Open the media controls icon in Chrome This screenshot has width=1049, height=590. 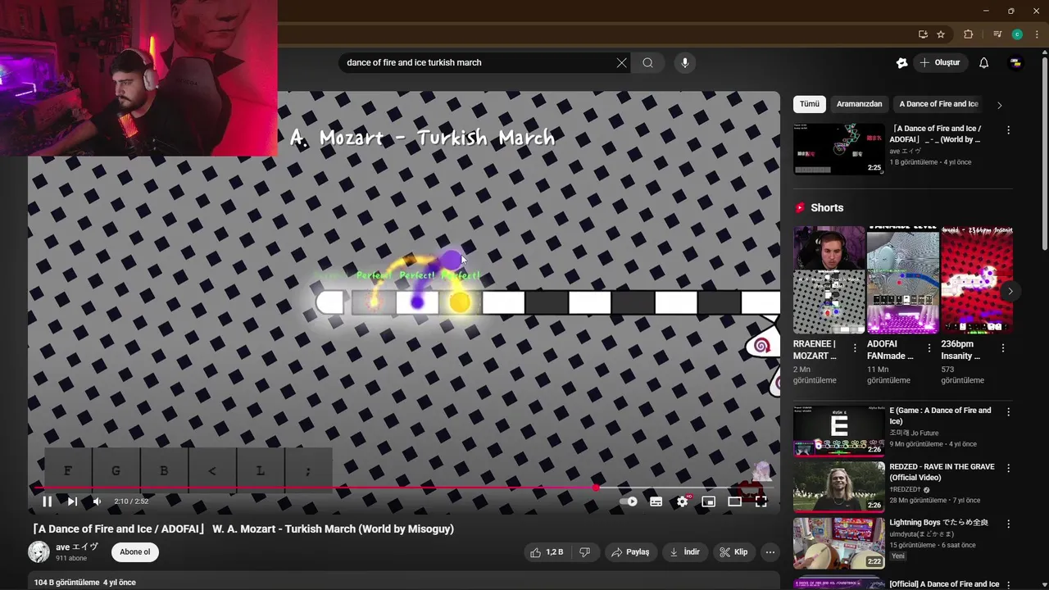click(x=997, y=34)
